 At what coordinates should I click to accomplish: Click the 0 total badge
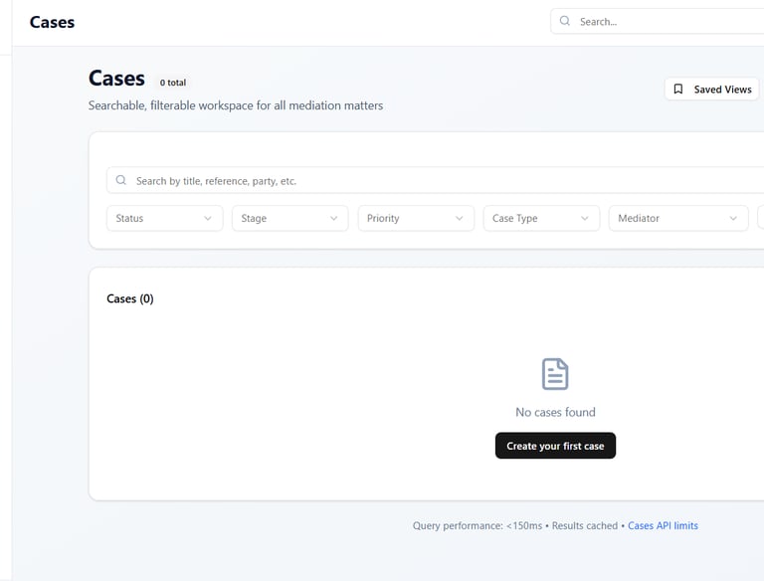[x=173, y=83]
